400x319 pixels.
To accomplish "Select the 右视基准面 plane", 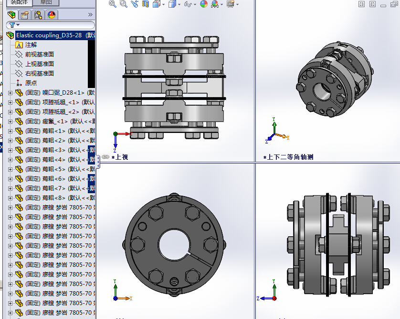I will click(x=40, y=74).
